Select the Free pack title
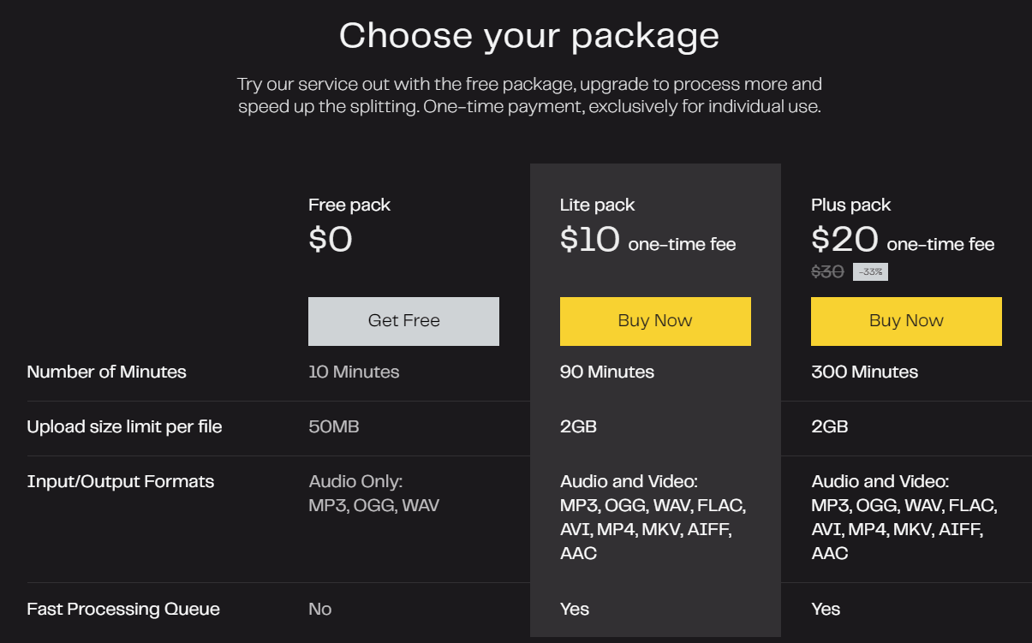Image resolution: width=1032 pixels, height=643 pixels. 349,205
